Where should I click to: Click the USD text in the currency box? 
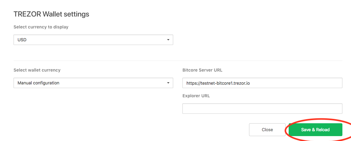coord(22,40)
